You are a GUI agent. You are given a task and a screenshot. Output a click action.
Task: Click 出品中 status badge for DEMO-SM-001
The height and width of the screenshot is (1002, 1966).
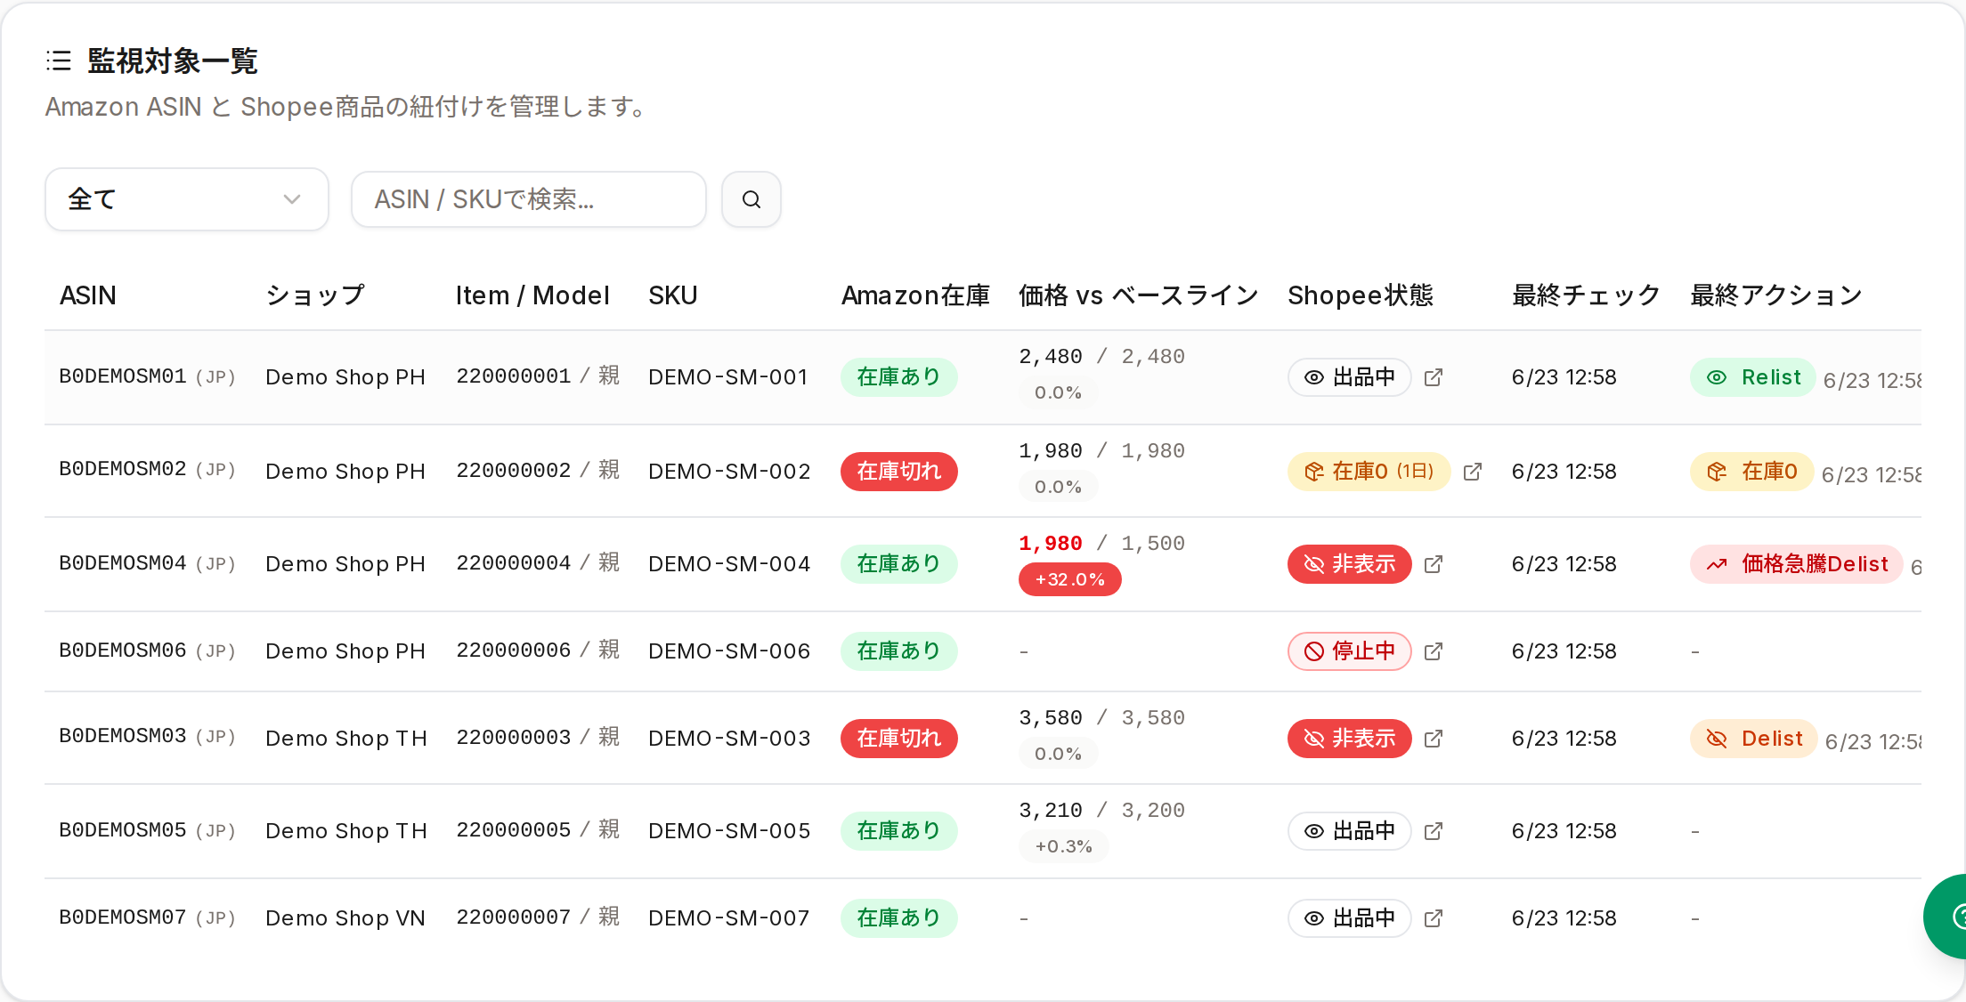pos(1350,377)
